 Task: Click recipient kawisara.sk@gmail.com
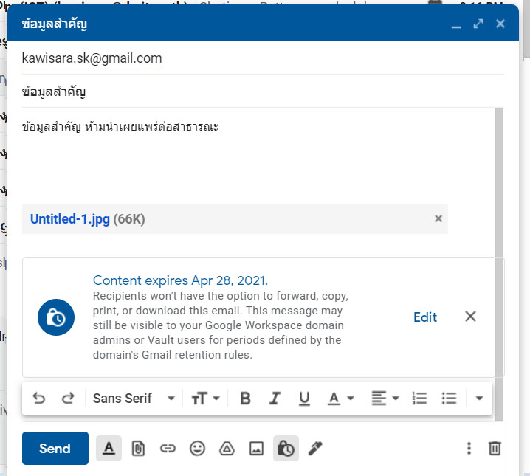click(x=92, y=58)
